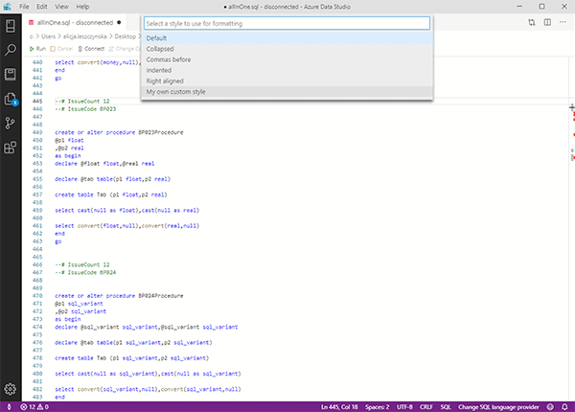Open the File menu
Screen dimensions: 575x412
click(24, 7)
